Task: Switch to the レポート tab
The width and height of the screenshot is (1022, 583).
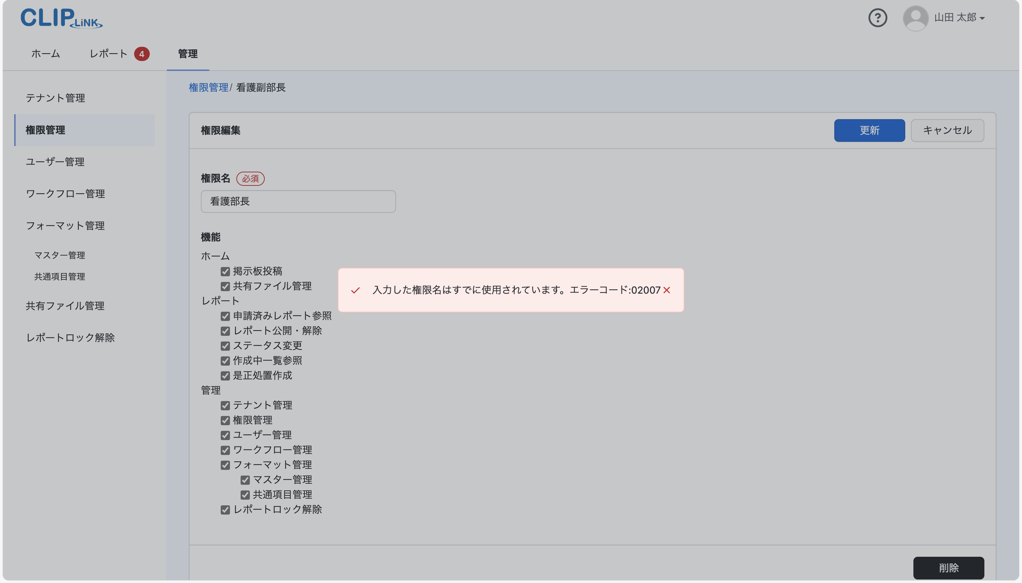Action: click(108, 53)
